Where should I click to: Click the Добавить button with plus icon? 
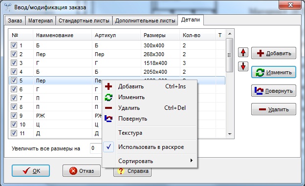point(274,53)
